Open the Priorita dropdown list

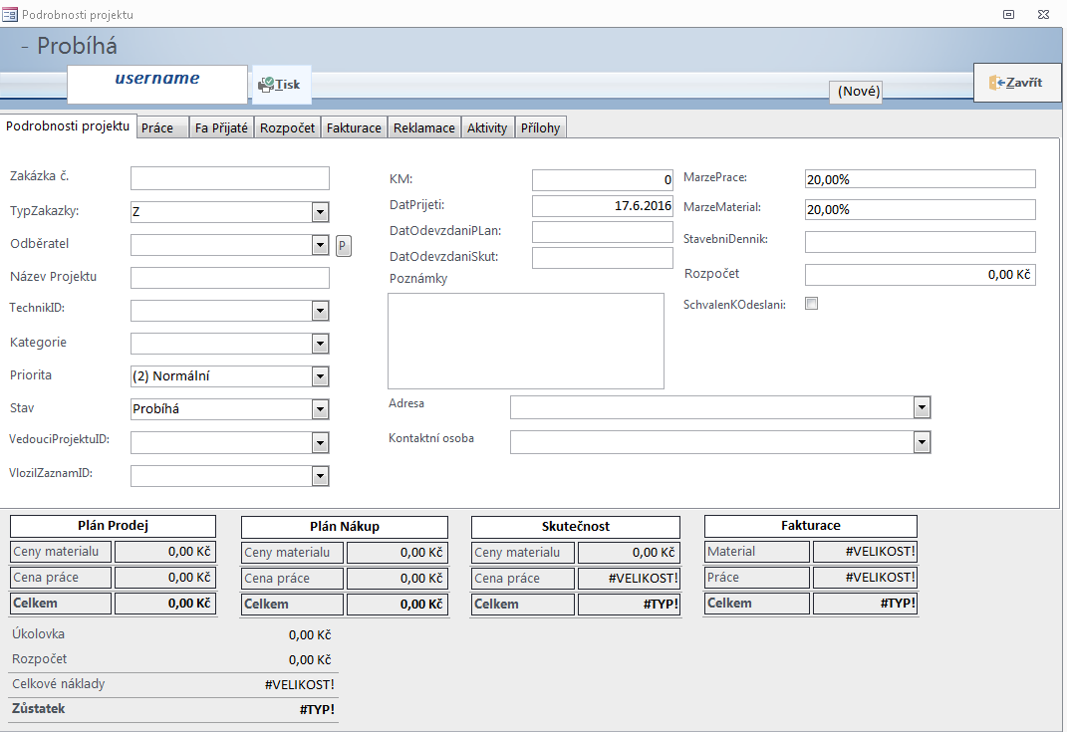[x=320, y=376]
